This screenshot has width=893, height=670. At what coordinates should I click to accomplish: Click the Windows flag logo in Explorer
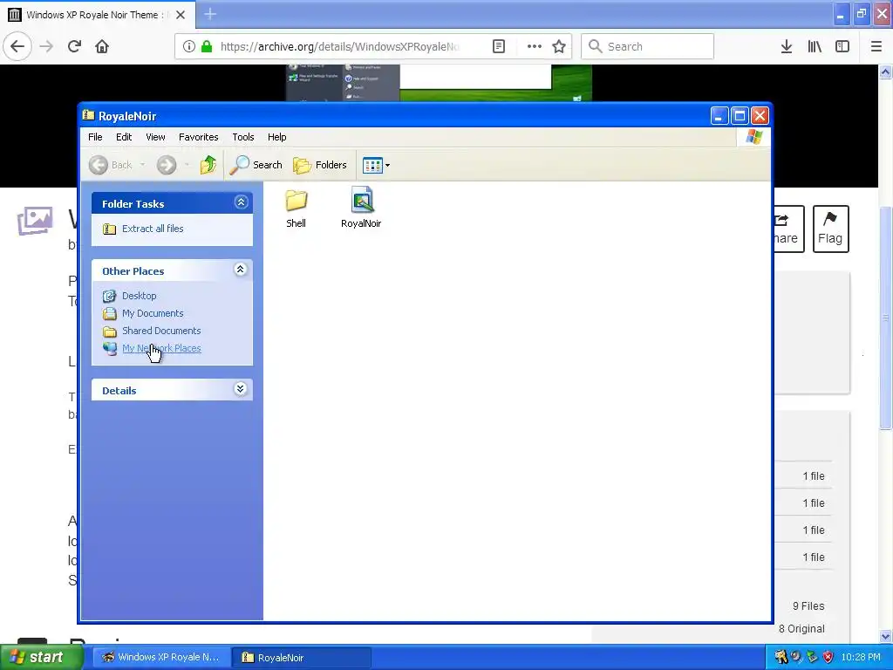tap(754, 137)
